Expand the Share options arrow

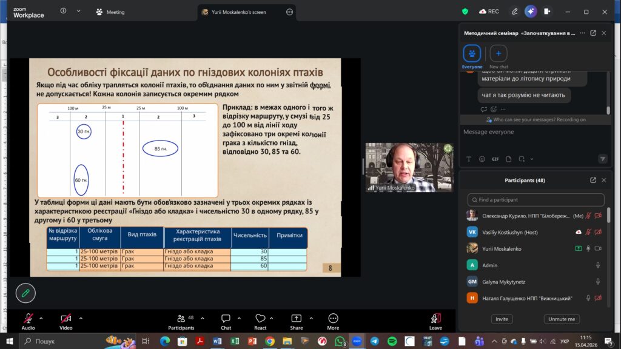click(310, 317)
